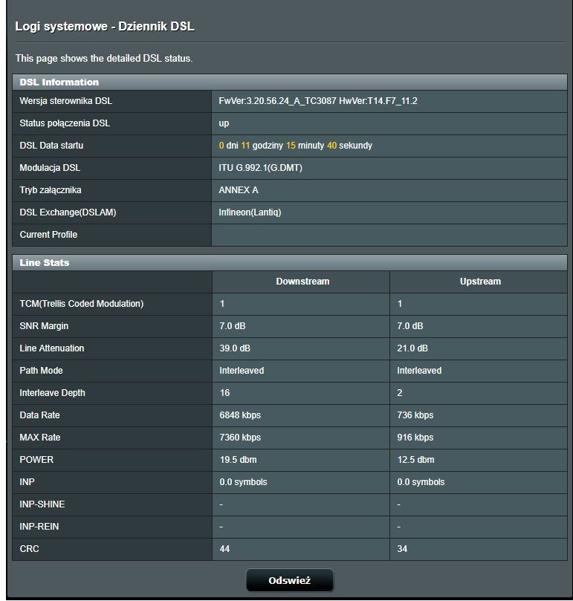Click the ITU G.992.1(G.DMT) modulation value

pyautogui.click(x=260, y=168)
